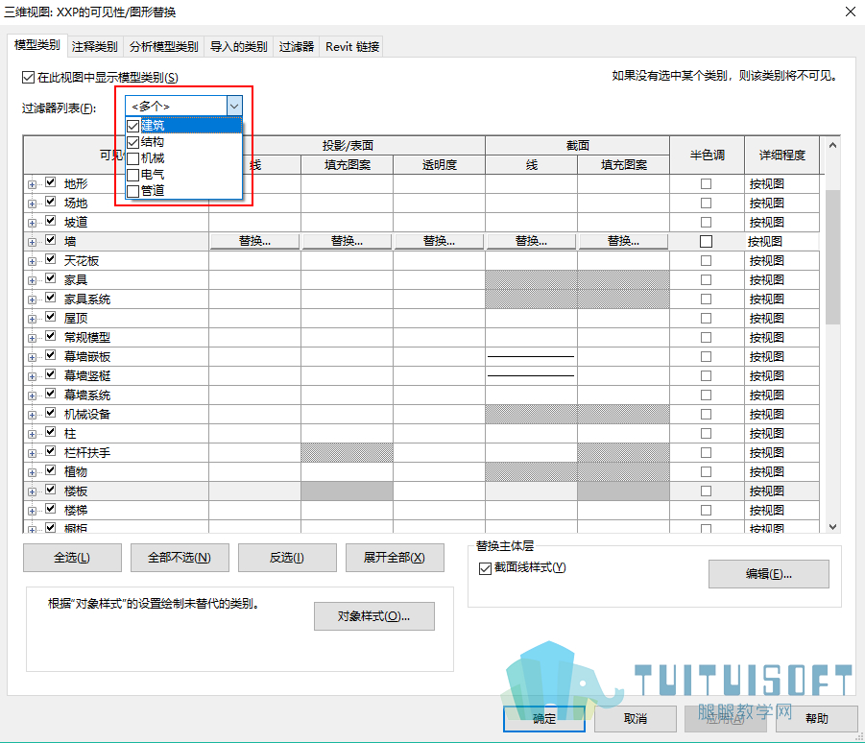The image size is (865, 743).
Task: Switch to the 注释类别 tab
Action: pyautogui.click(x=94, y=47)
